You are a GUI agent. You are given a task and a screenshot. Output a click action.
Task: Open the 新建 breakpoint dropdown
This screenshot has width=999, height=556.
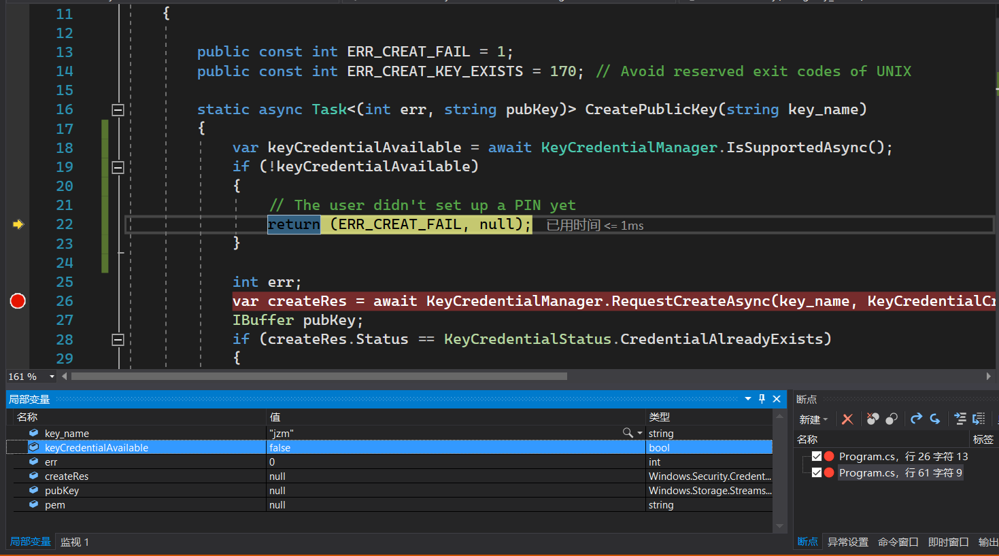(x=813, y=419)
